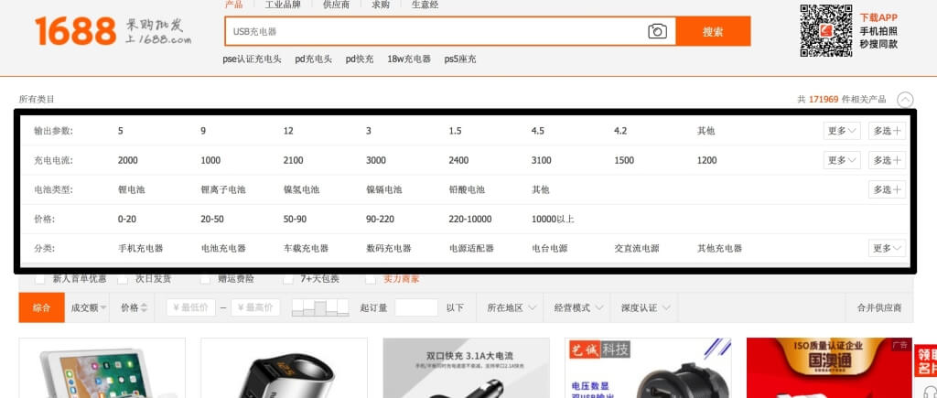
Task: Click the 最低价 price input field
Action: [190, 307]
